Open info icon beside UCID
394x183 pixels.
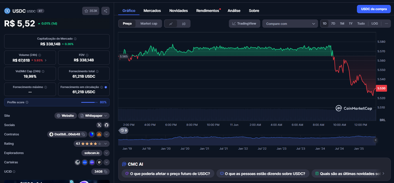click(x=14, y=172)
